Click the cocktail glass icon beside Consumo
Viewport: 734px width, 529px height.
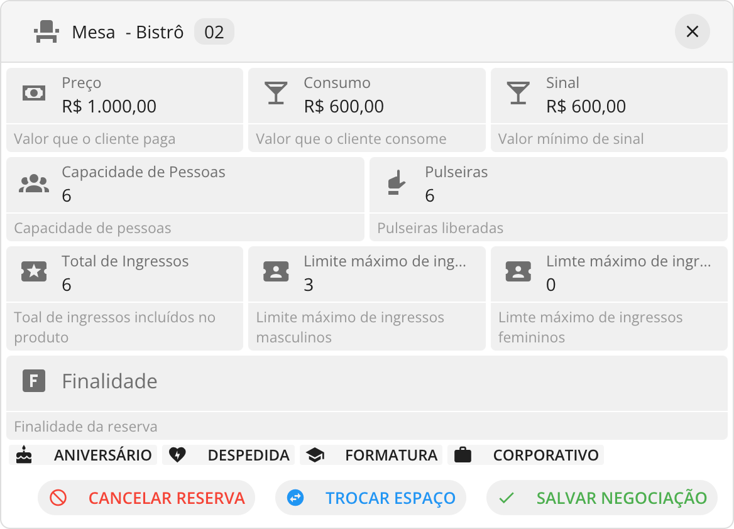[x=276, y=93]
